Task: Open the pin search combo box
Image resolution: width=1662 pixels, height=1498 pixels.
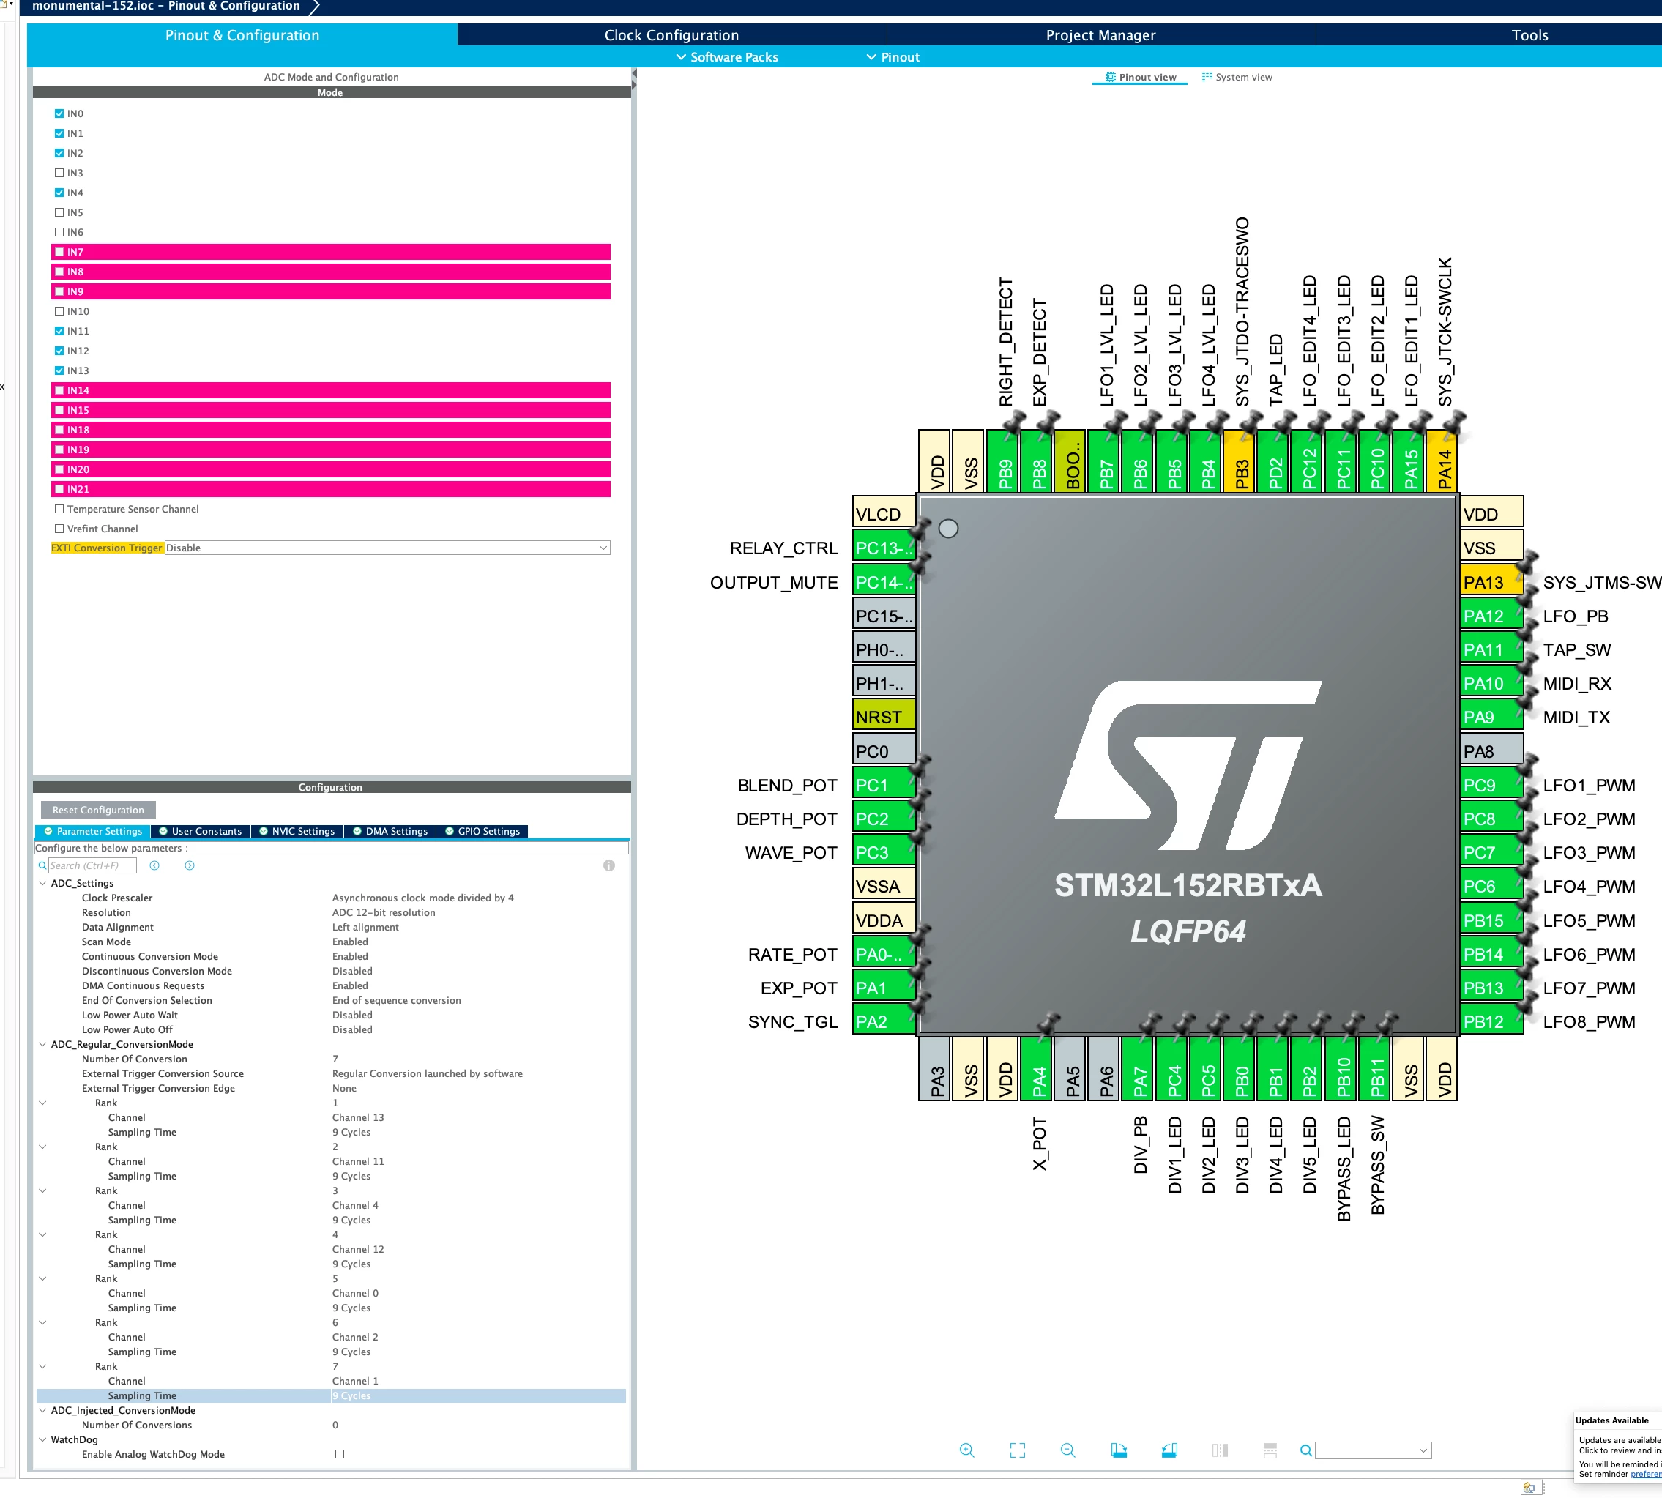Action: pos(1373,1450)
